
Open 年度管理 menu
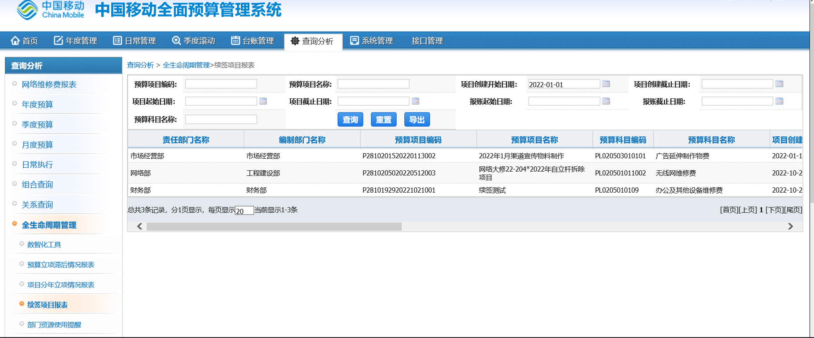pos(75,41)
